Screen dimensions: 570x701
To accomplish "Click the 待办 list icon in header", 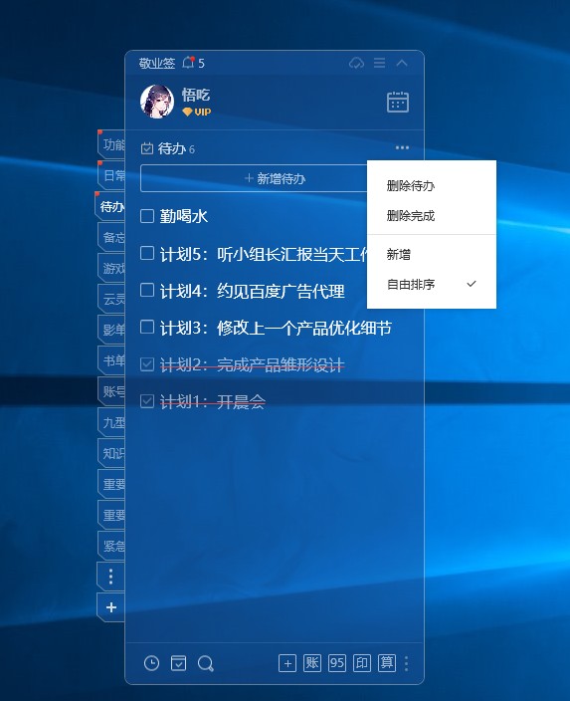I will (146, 148).
